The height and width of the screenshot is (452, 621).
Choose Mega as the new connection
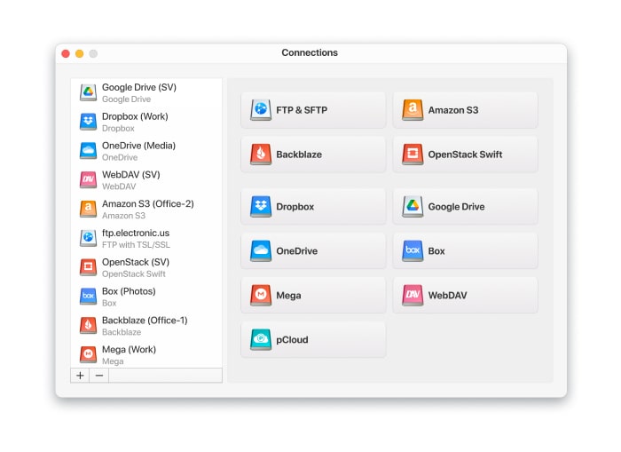pos(313,296)
